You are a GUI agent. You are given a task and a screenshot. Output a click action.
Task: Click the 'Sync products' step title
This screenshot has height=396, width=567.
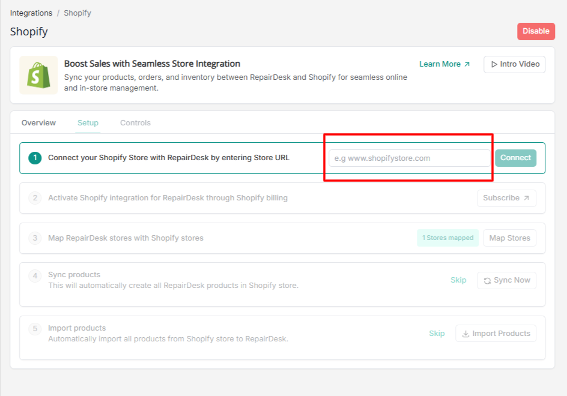tap(74, 275)
